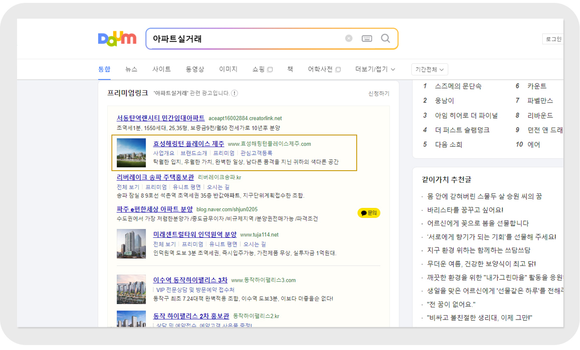Clear the search box with the X icon
This screenshot has height=350, width=580.
point(348,39)
